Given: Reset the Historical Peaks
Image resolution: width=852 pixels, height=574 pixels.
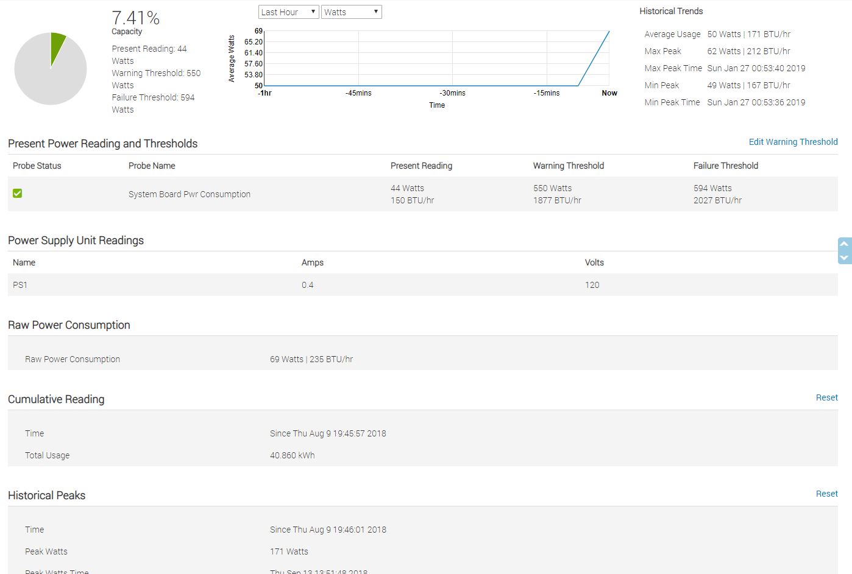Looking at the screenshot, I should point(826,494).
